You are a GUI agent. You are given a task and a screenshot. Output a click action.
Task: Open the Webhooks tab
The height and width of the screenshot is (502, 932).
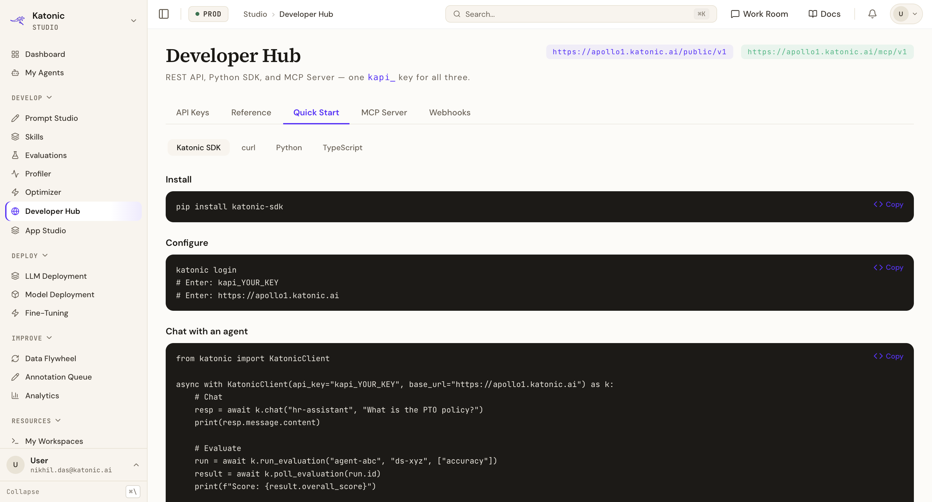[x=450, y=113]
